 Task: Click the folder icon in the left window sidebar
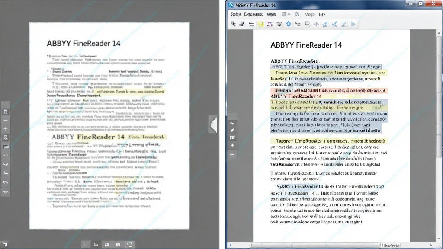(5, 147)
